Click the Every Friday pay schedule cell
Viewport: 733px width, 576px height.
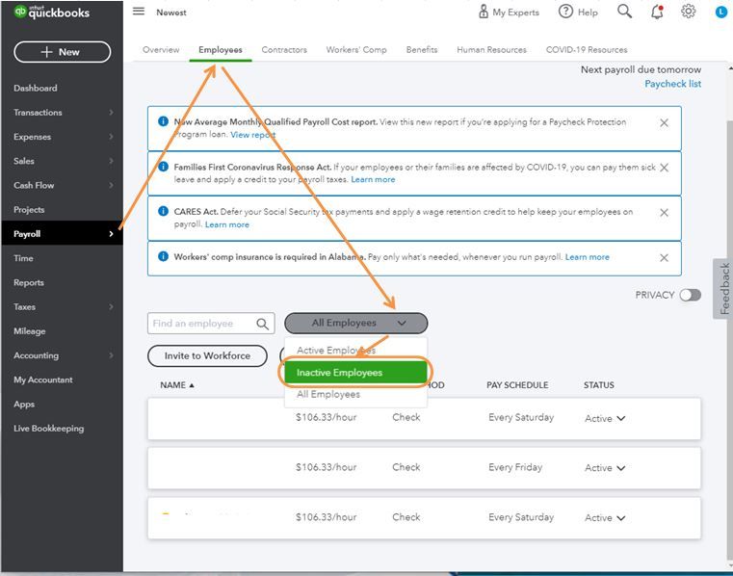[x=515, y=467]
